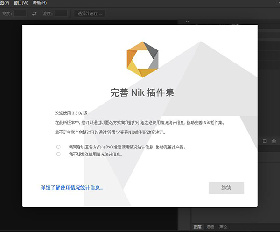Click the 宽度 width input field
280x232 pixels.
tap(20, 14)
